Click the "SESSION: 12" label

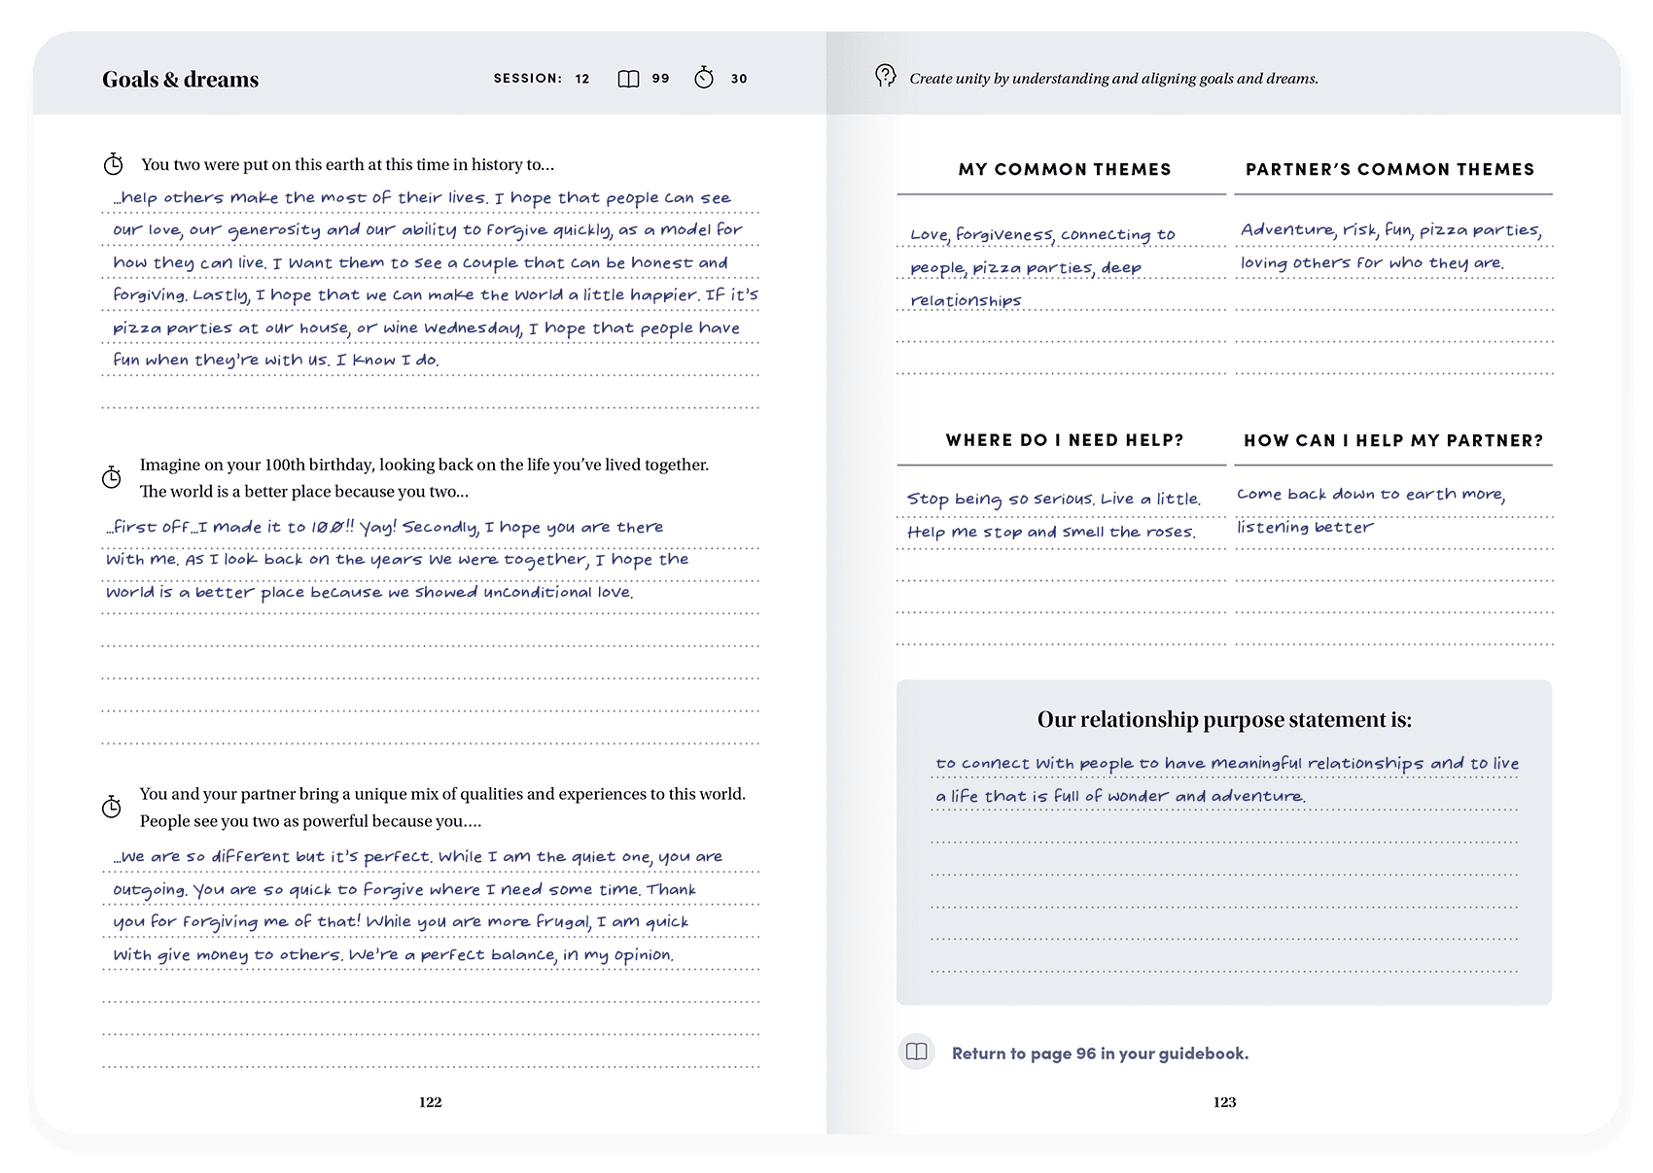pos(542,79)
